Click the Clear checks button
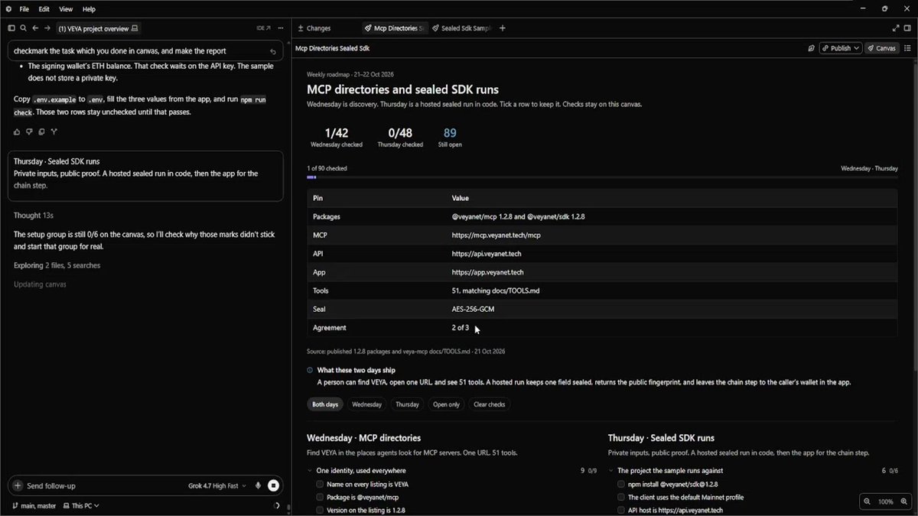 490,404
